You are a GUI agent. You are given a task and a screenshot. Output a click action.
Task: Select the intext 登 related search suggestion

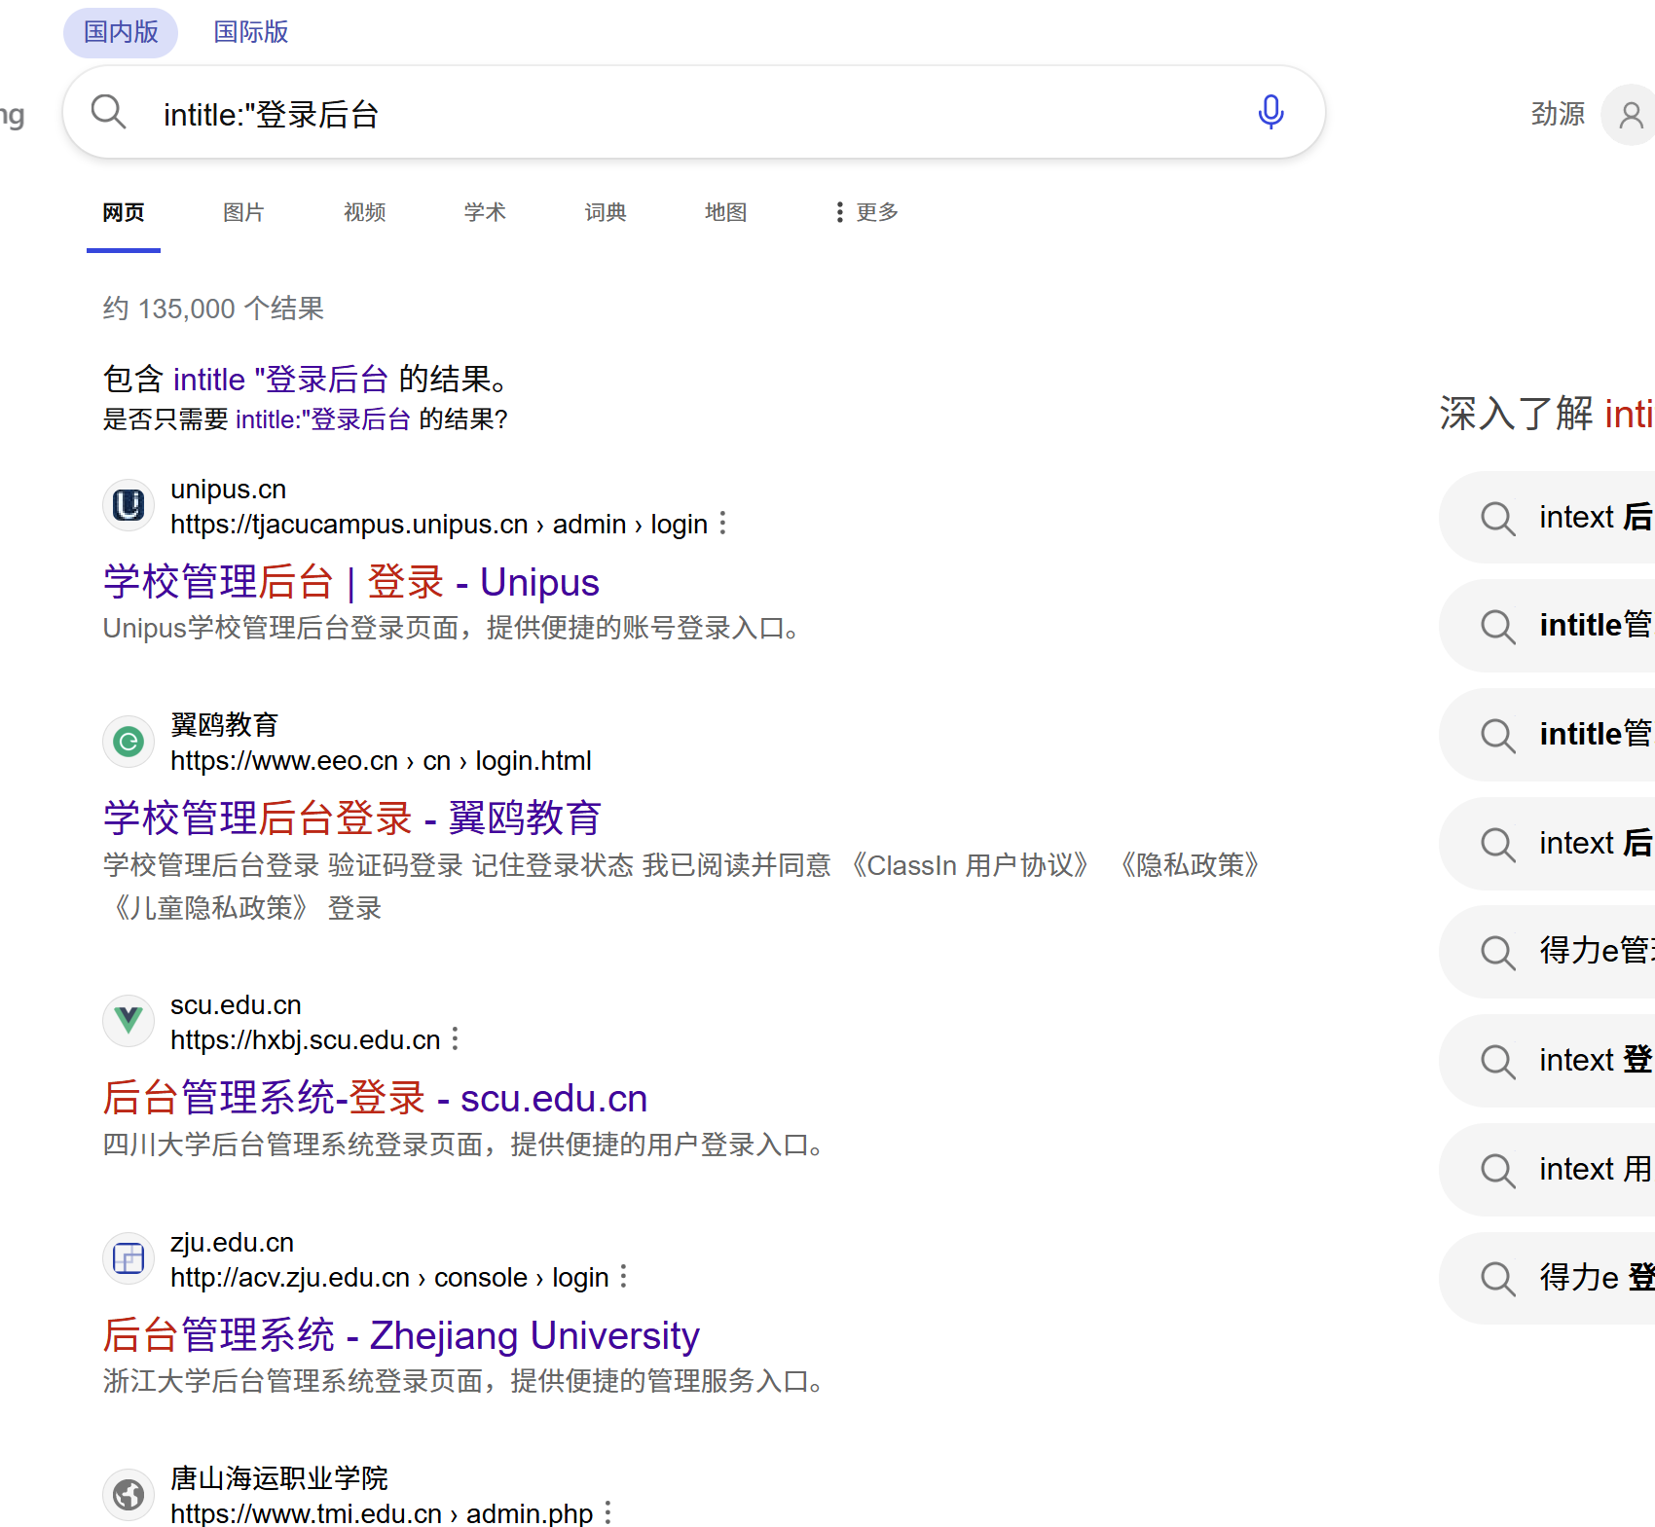1548,1060
